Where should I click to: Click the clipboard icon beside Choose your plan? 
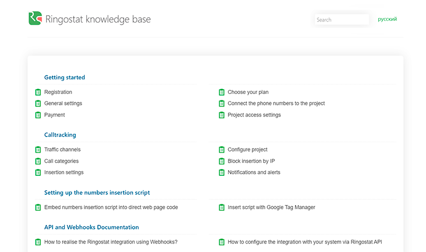point(222,92)
